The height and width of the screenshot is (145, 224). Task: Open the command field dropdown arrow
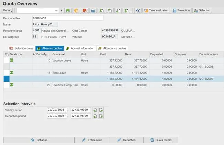[x=56, y=11]
